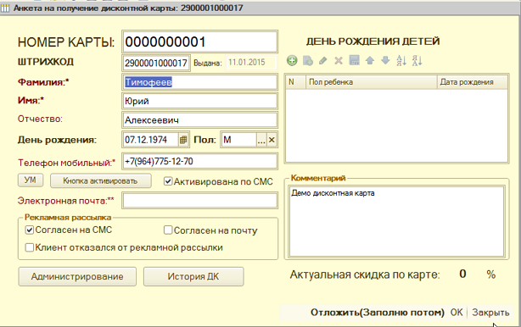Open Пол selection with ellipsis button
Viewport: 521px width, 327px height.
[261, 140]
